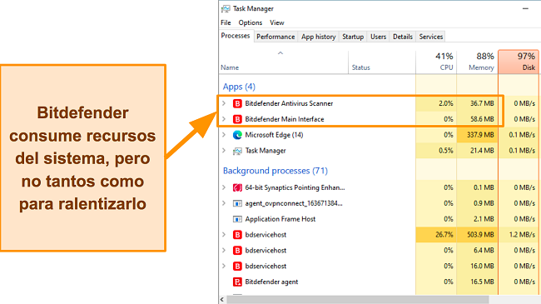This screenshot has width=541, height=304.
Task: Click the horizontal scrollbar thumb
Action: (x=357, y=300)
